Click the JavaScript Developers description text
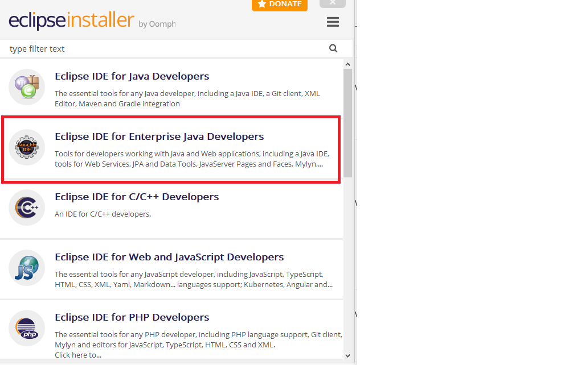This screenshot has width=577, height=365. (194, 280)
